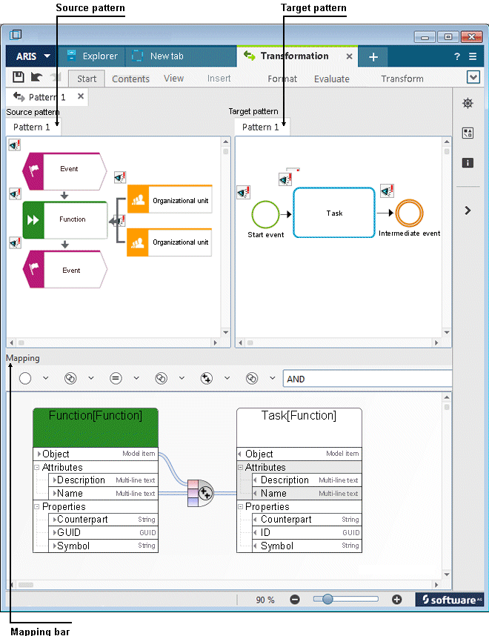Click annotation icon above upper Organizational unit
489x636 pixels.
tap(120, 177)
